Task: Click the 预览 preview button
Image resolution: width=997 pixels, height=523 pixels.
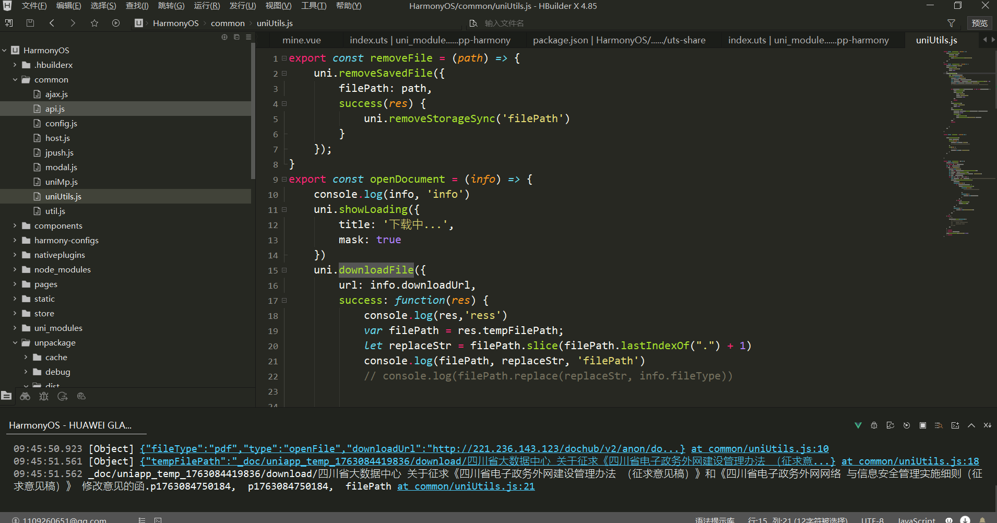Action: (x=979, y=23)
